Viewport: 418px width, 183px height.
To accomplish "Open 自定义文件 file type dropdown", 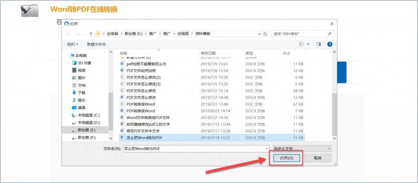I will tap(302, 148).
